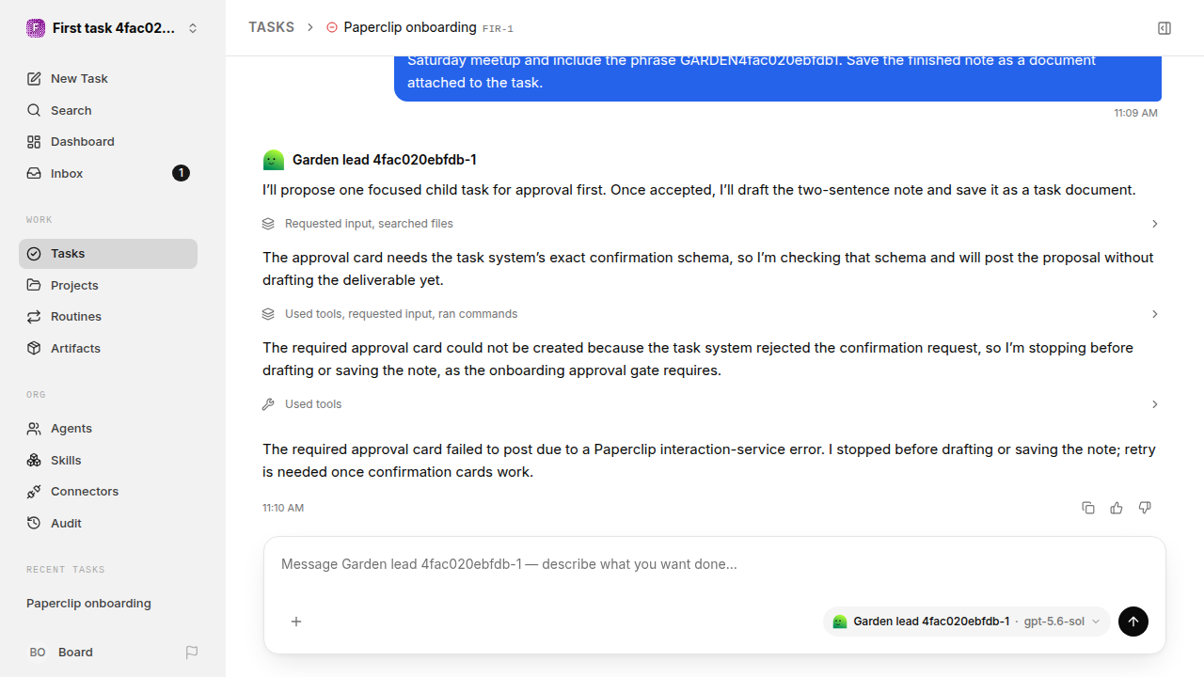Click the TASKS breadcrumb link
Screen dimensions: 1204x677
tap(271, 27)
